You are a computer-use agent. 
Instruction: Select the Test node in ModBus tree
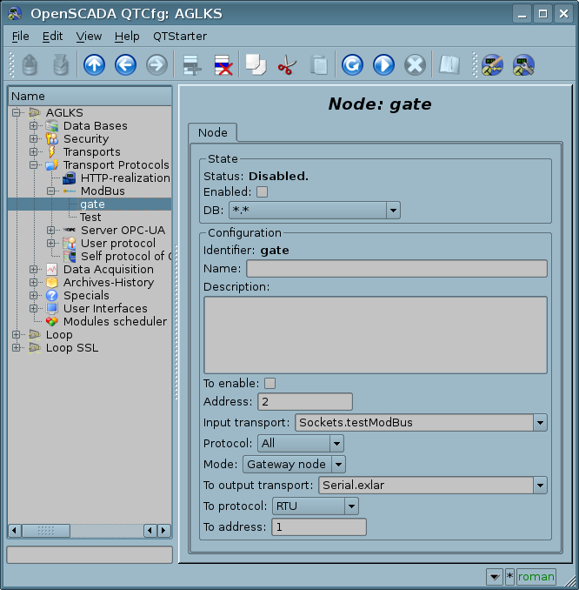(x=90, y=217)
